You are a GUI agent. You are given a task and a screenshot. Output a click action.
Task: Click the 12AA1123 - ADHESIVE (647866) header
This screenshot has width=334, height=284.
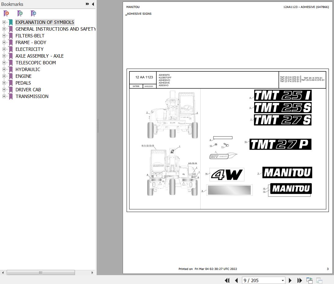click(306, 7)
